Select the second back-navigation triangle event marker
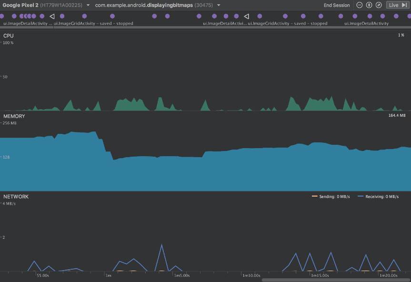 pos(246,16)
